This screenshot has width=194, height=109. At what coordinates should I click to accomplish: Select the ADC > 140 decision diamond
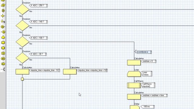coord(22,25)
